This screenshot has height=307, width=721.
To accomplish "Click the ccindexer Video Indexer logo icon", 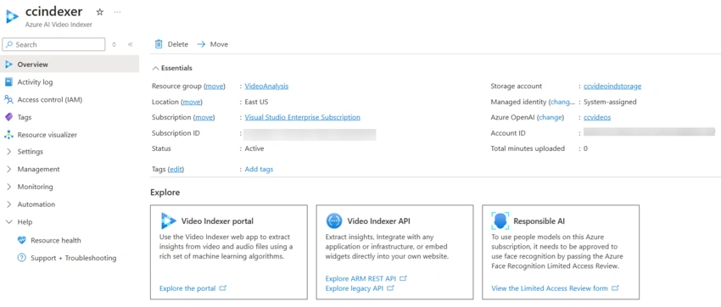I will click(x=13, y=17).
